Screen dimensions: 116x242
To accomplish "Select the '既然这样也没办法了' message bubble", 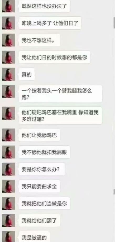I will 44,6.
